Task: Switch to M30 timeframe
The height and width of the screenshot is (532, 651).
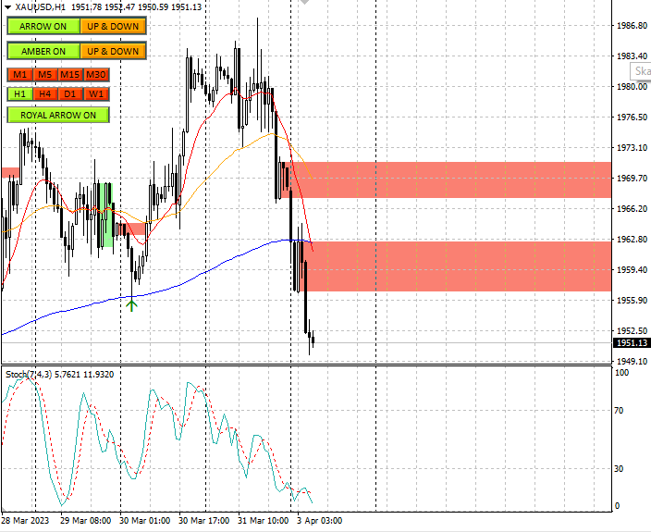Action: (x=96, y=75)
